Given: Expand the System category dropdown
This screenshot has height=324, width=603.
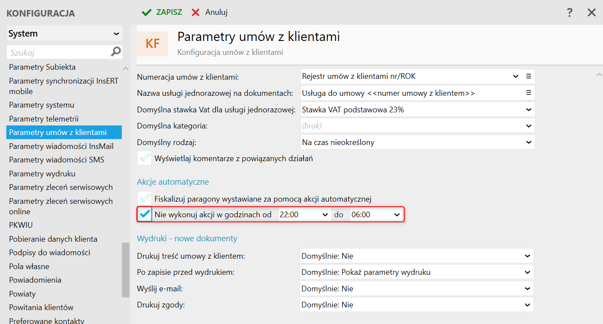Looking at the screenshot, I should [116, 34].
